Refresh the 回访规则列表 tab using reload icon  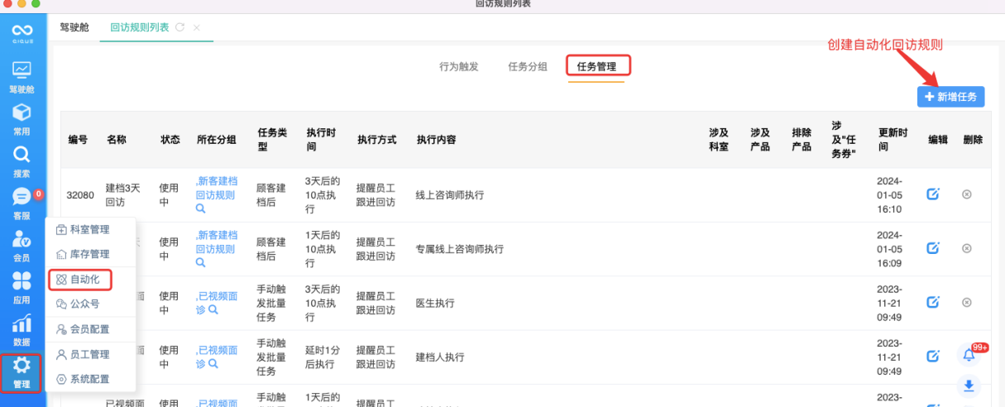[179, 27]
